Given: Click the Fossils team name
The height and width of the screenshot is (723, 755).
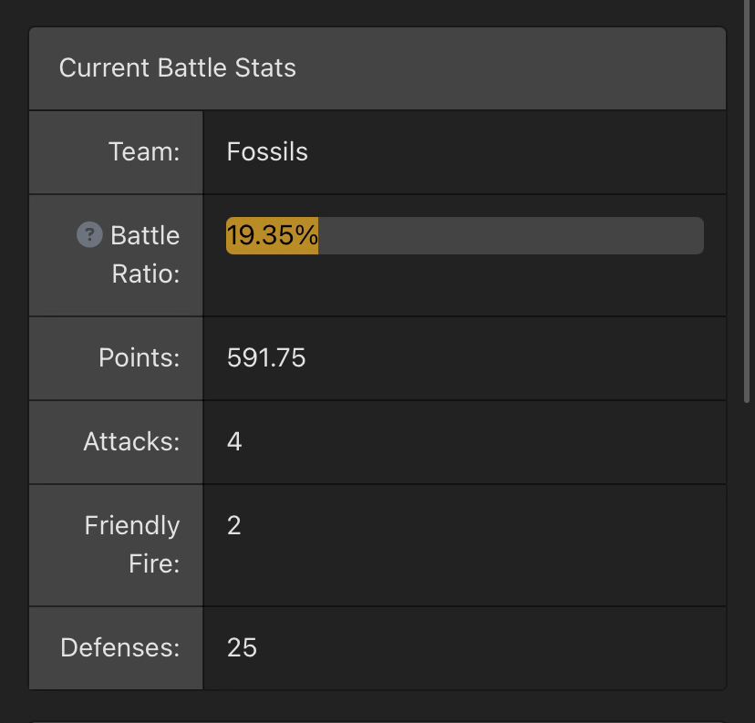Looking at the screenshot, I should (x=267, y=152).
